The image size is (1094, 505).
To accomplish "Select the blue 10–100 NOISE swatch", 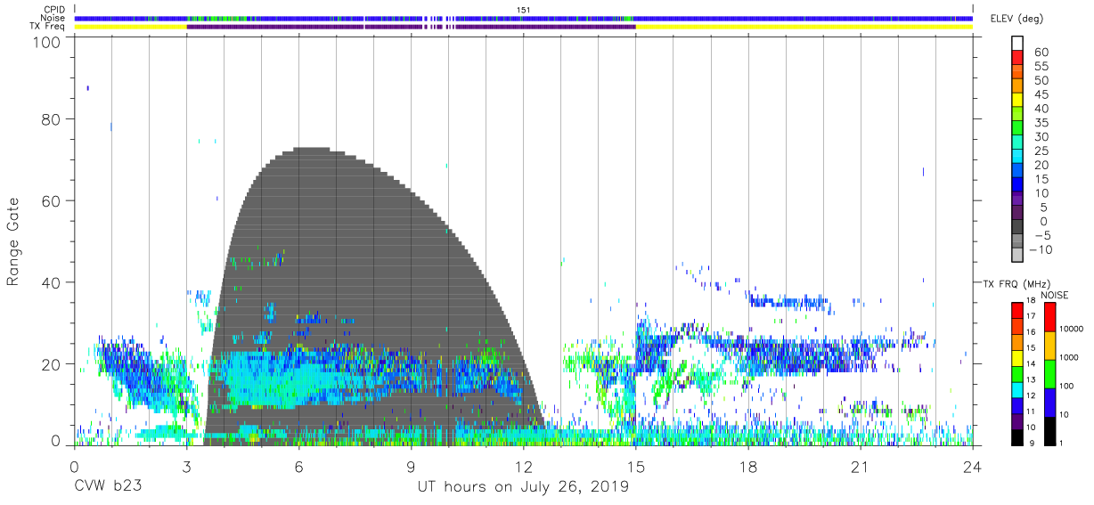I will [1049, 403].
